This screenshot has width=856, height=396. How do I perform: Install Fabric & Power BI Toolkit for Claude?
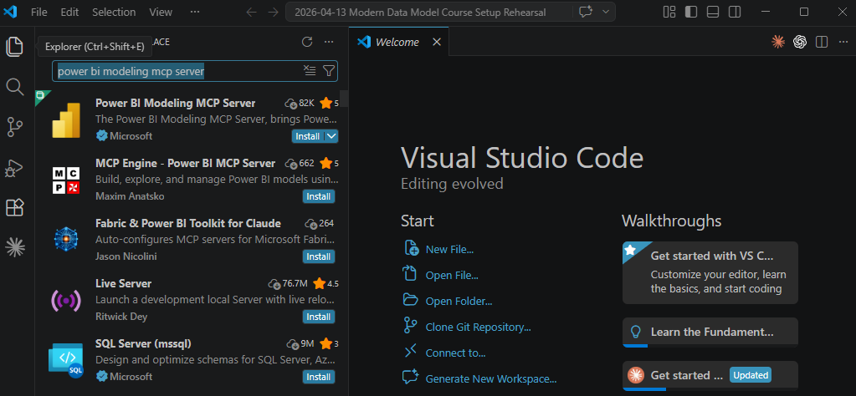coord(318,256)
